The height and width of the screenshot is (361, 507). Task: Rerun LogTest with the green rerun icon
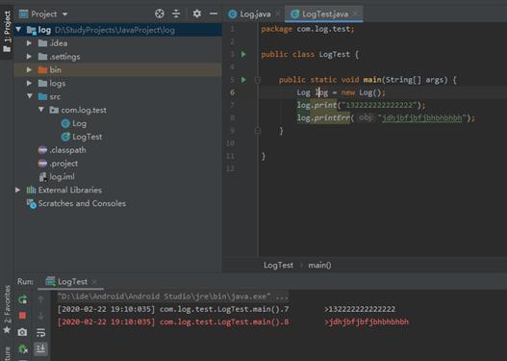pyautogui.click(x=22, y=299)
